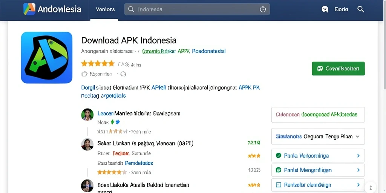Screen dimensions: 386x193
Task: Focus the Indomada search field
Action: [197, 9]
